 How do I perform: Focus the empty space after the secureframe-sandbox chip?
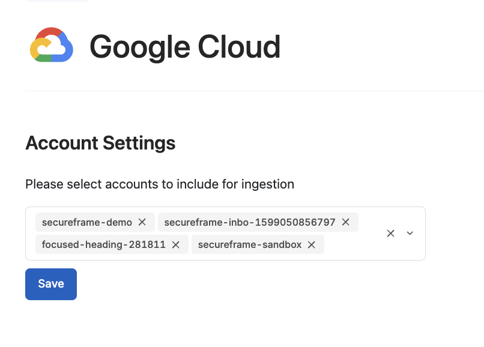tap(352, 244)
